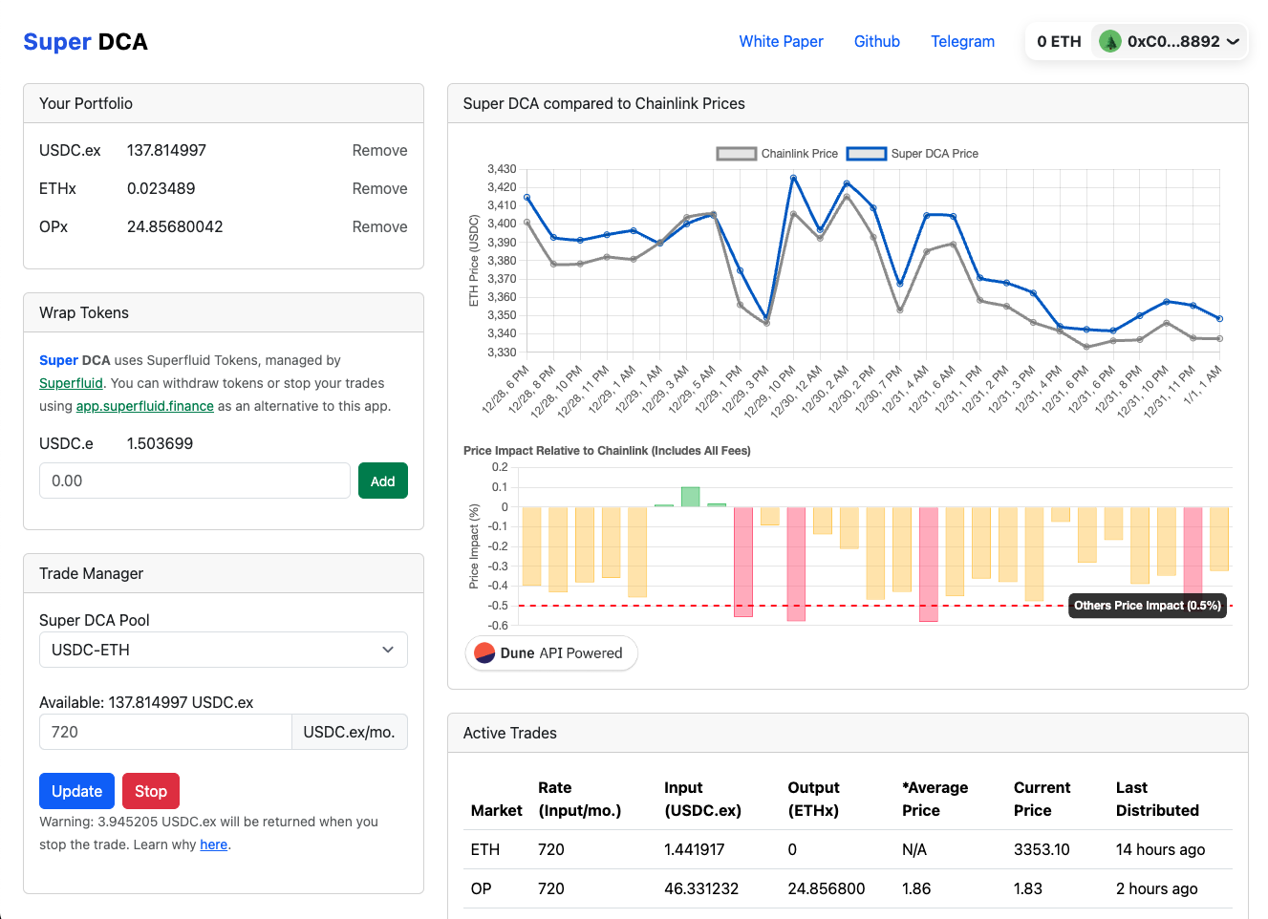Click the USDC.ex/mo. unit label
Screen dimensions: 1268x919
point(349,732)
